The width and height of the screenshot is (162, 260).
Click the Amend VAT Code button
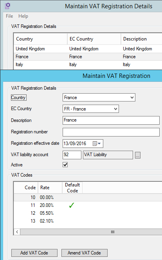click(x=84, y=253)
